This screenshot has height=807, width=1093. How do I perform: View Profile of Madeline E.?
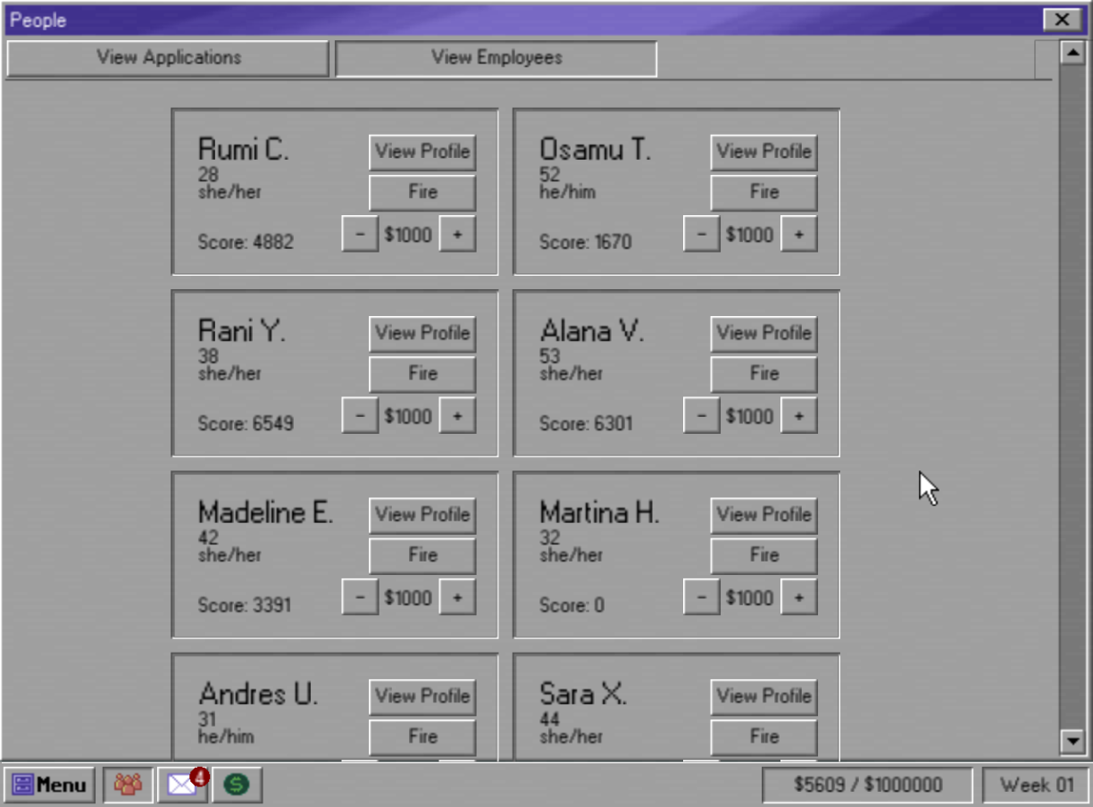[422, 515]
